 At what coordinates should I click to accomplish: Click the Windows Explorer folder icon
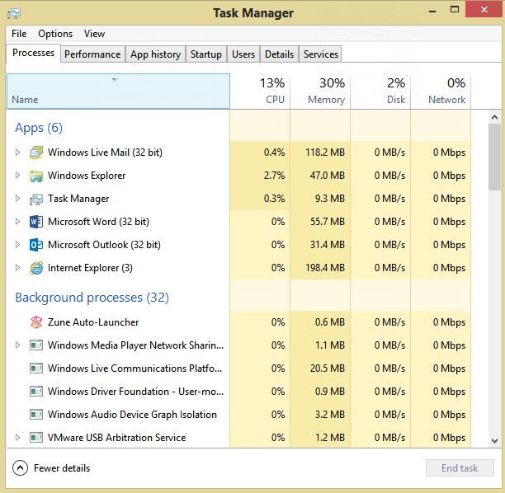point(36,176)
